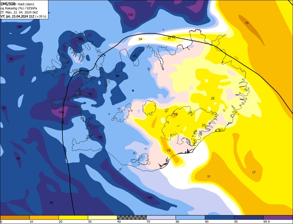Click the humidity value 23 on the map
The height and width of the screenshot is (224, 293).
tap(204, 125)
